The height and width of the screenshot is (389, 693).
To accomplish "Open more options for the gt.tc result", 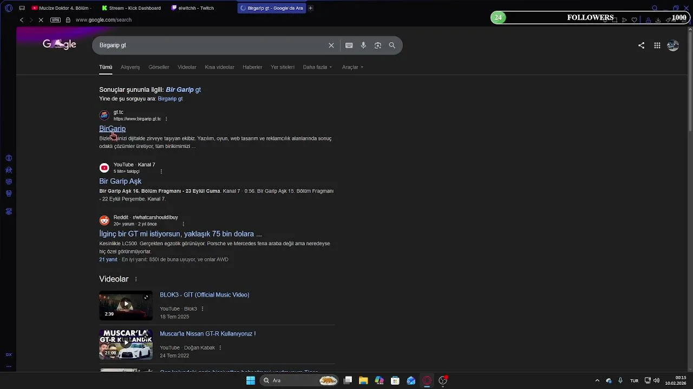I will [x=166, y=119].
